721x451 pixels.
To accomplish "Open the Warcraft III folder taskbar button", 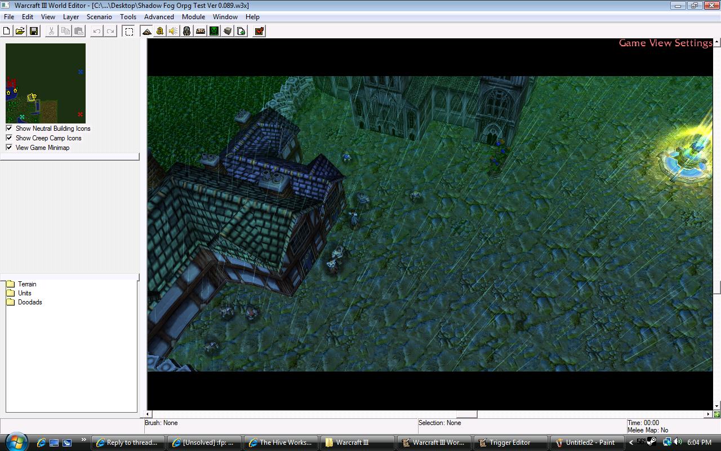I will (357, 443).
